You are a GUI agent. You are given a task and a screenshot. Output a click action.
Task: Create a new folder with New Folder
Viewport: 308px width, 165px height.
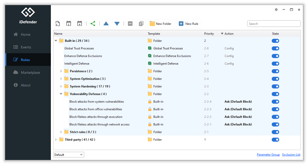pyautogui.click(x=161, y=24)
